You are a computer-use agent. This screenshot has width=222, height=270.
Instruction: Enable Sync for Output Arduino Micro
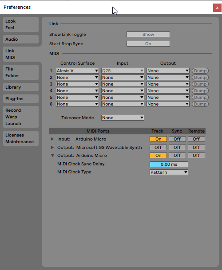click(x=177, y=156)
